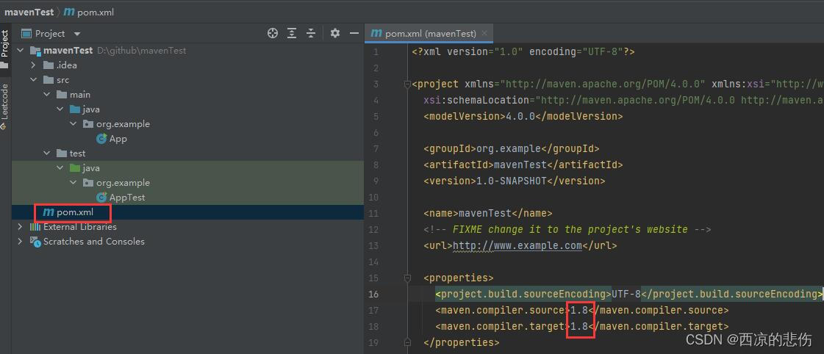824x354 pixels.
Task: Select the .idea folder row
Action: (x=187, y=65)
